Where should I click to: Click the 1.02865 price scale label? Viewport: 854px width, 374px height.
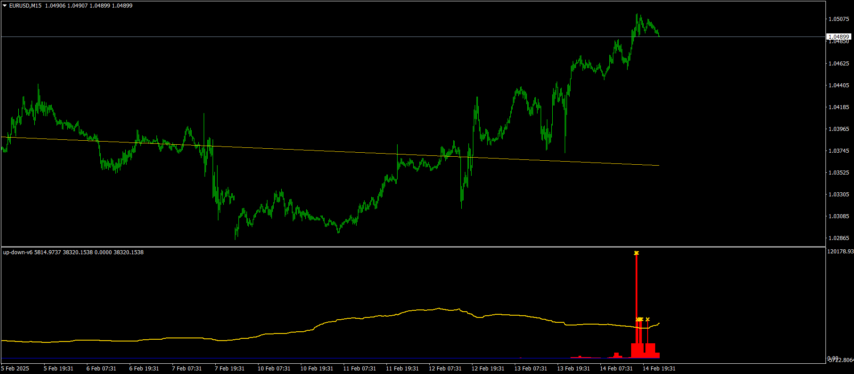pos(838,238)
